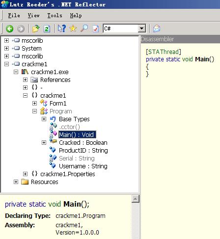
Task: Click the yellow star Bookmarks icon
Action: (x=73, y=28)
